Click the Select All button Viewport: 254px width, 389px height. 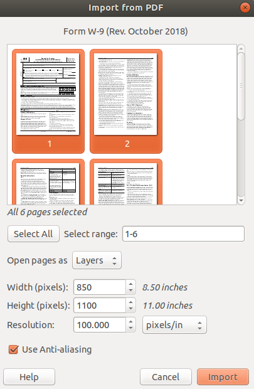click(33, 233)
